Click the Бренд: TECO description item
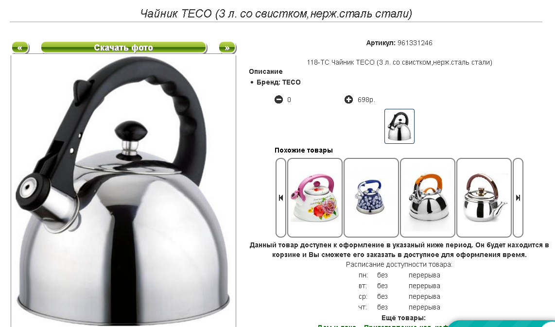Viewport: 555px width, 327px height. click(x=278, y=82)
